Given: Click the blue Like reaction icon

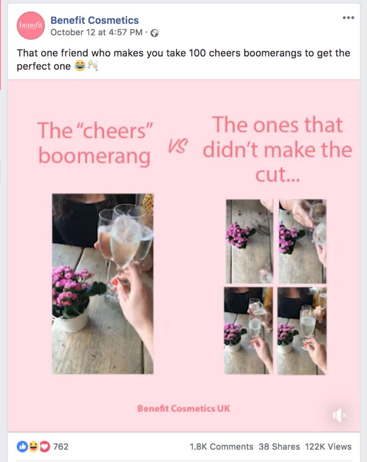Looking at the screenshot, I should 22,447.
